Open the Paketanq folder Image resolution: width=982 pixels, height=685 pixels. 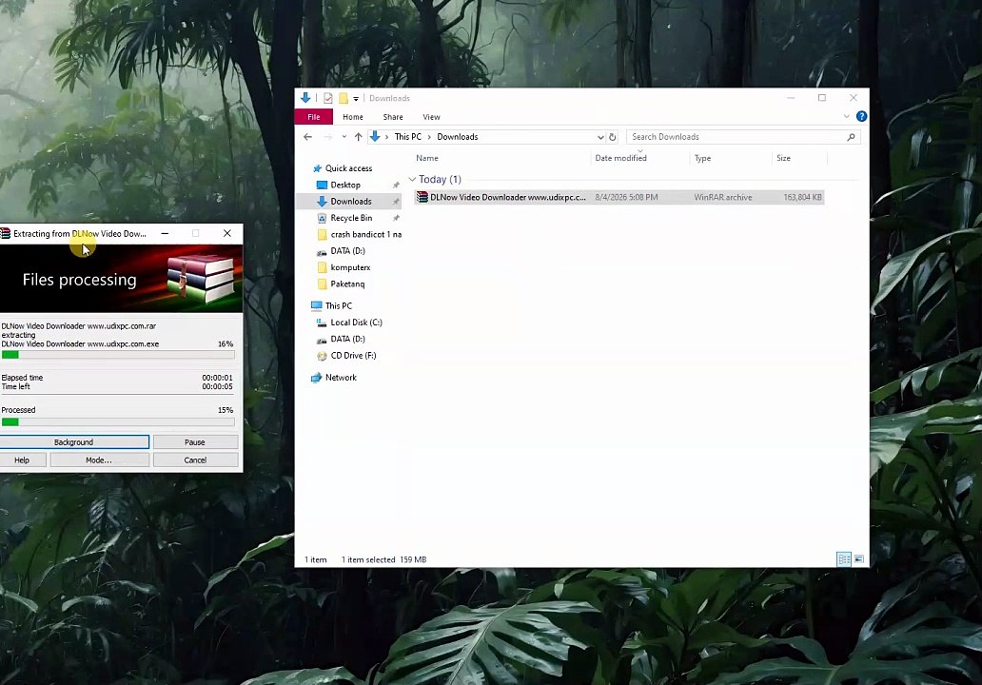point(347,284)
